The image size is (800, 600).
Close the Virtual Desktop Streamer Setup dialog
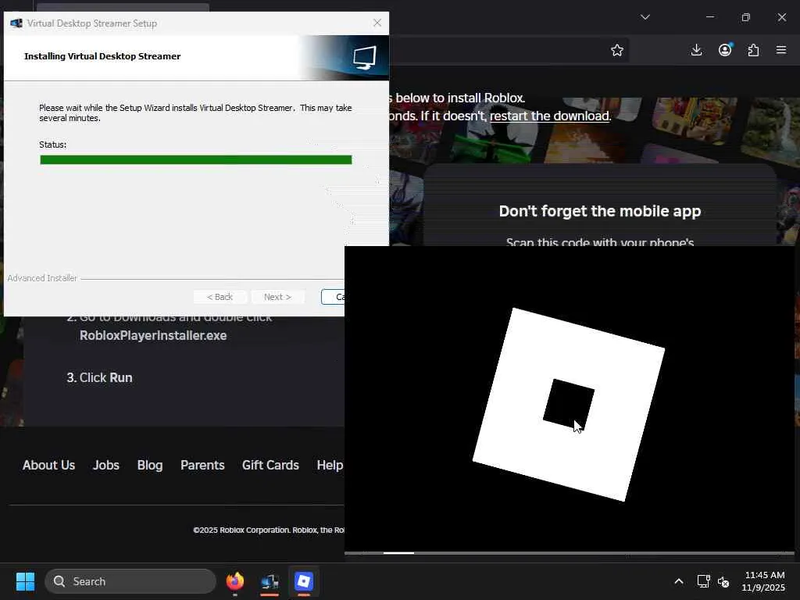pyautogui.click(x=377, y=23)
